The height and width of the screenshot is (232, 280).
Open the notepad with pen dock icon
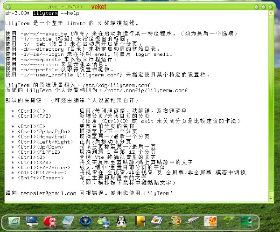pyautogui.click(x=68, y=221)
